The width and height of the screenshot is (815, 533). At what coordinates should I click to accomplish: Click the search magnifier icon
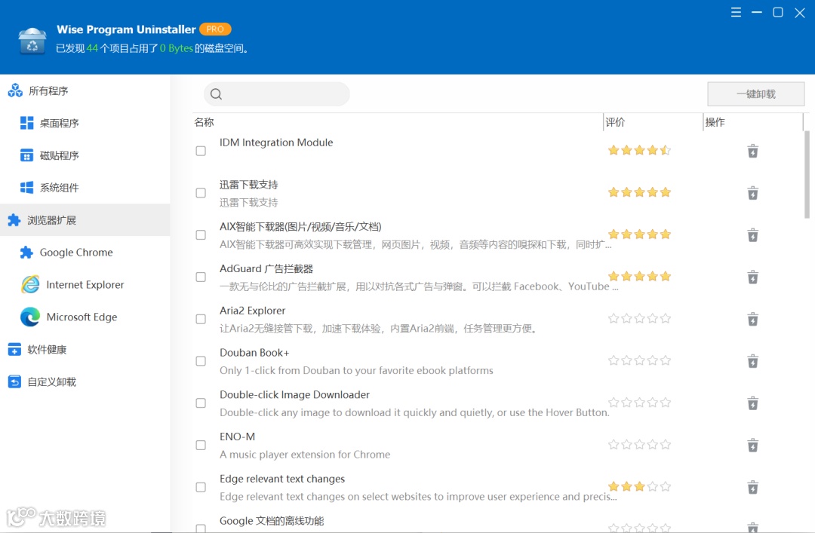[x=217, y=94]
